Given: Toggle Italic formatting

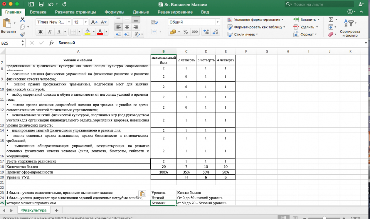Looking at the screenshot, I should (x=50, y=32).
